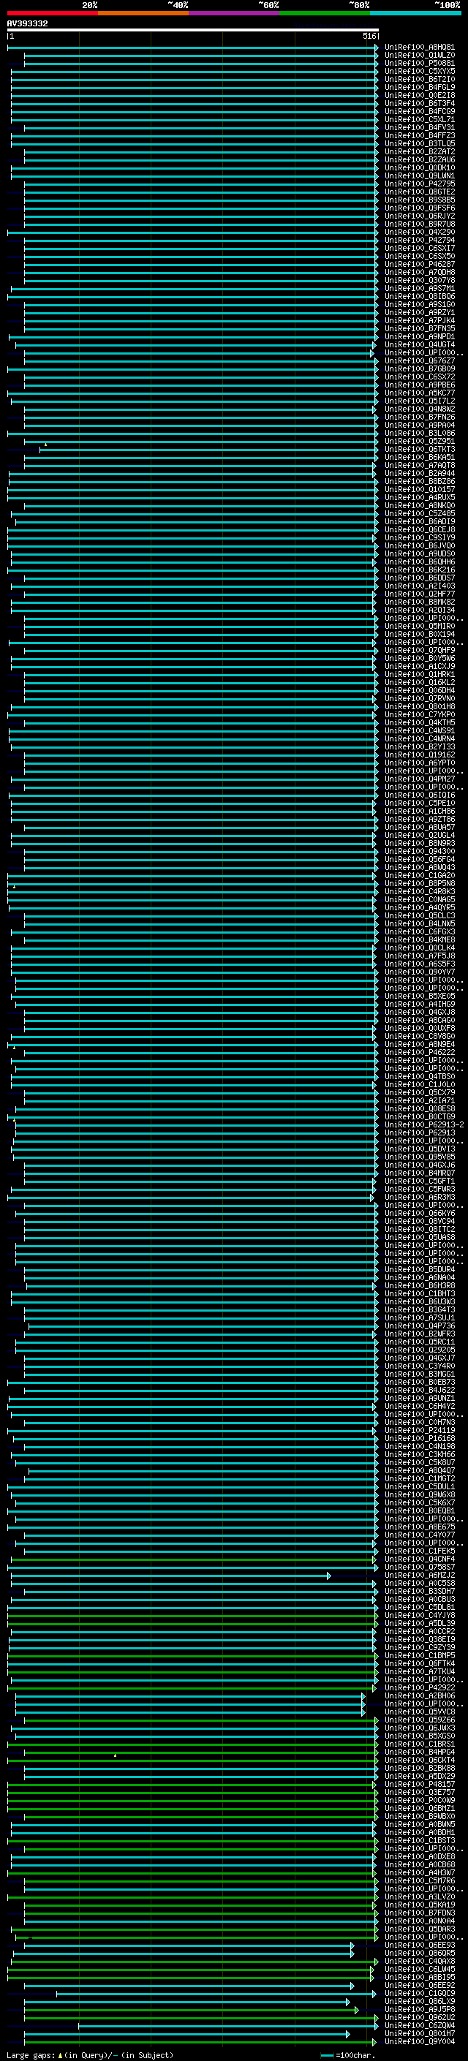Viewport: 468px width, 2061px height.
Task: Select the AV393332 query title
Action: click(27, 23)
